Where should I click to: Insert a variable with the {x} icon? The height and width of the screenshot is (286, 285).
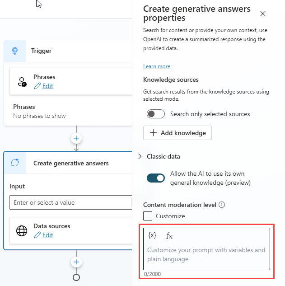[x=152, y=235]
